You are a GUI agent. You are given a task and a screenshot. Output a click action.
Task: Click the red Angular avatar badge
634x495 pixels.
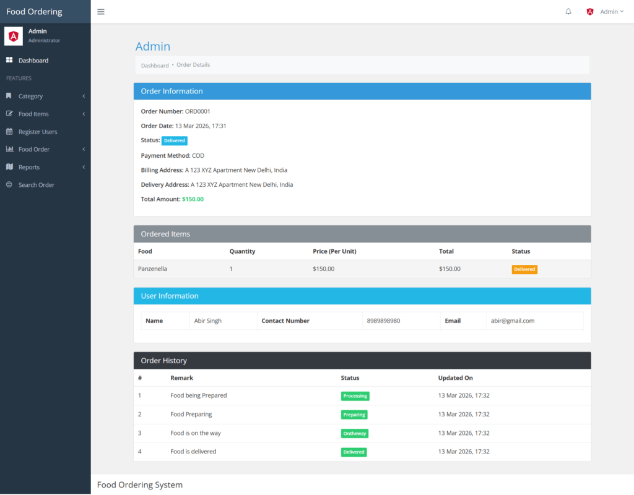click(x=589, y=11)
